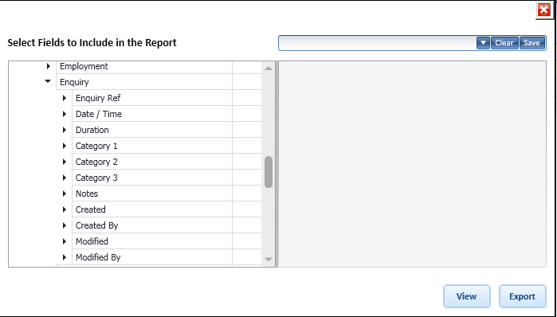This screenshot has width=557, height=317.
Task: Click the field list scroll up arrow
Action: point(269,68)
